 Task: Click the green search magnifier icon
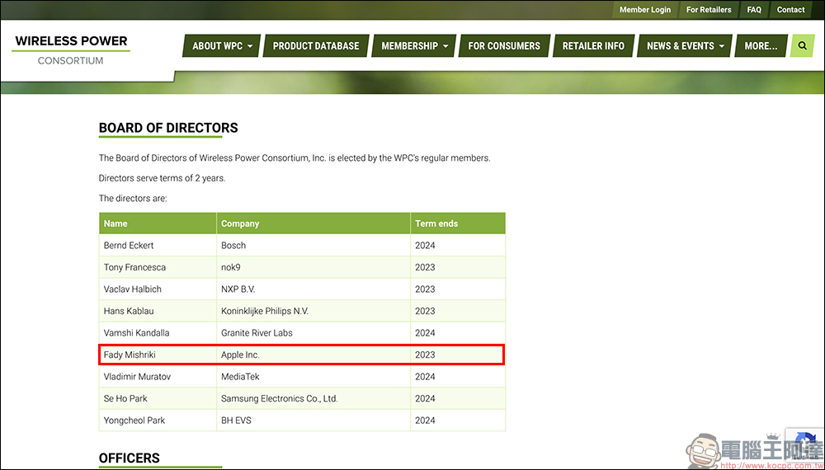click(802, 45)
